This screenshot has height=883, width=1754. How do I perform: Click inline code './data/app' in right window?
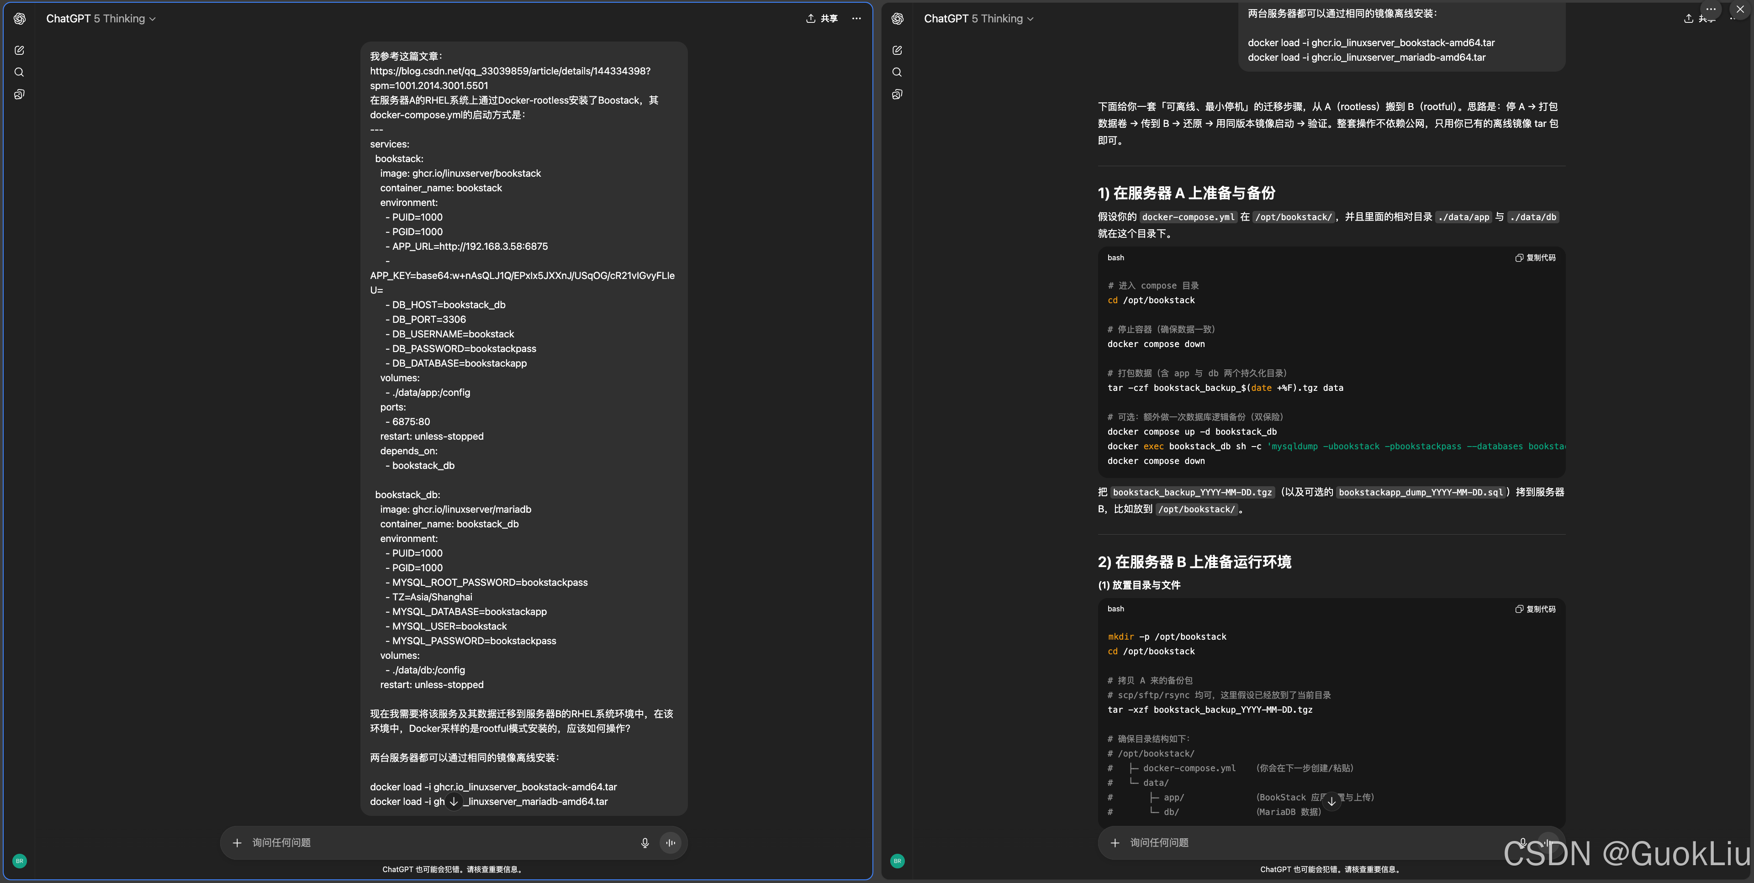pos(1463,217)
